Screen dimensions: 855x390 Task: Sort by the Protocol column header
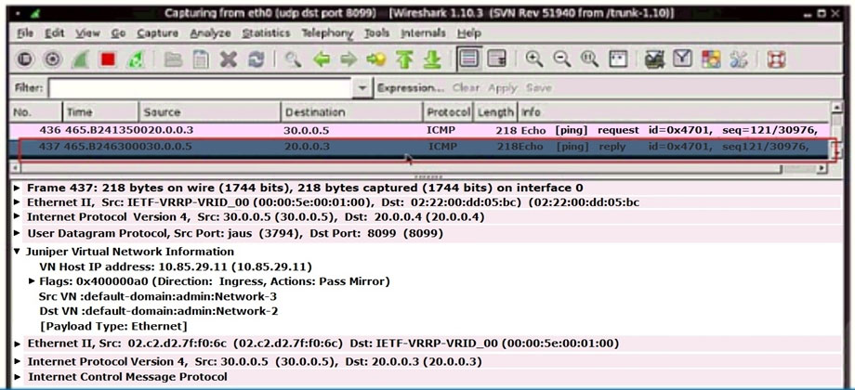click(448, 111)
